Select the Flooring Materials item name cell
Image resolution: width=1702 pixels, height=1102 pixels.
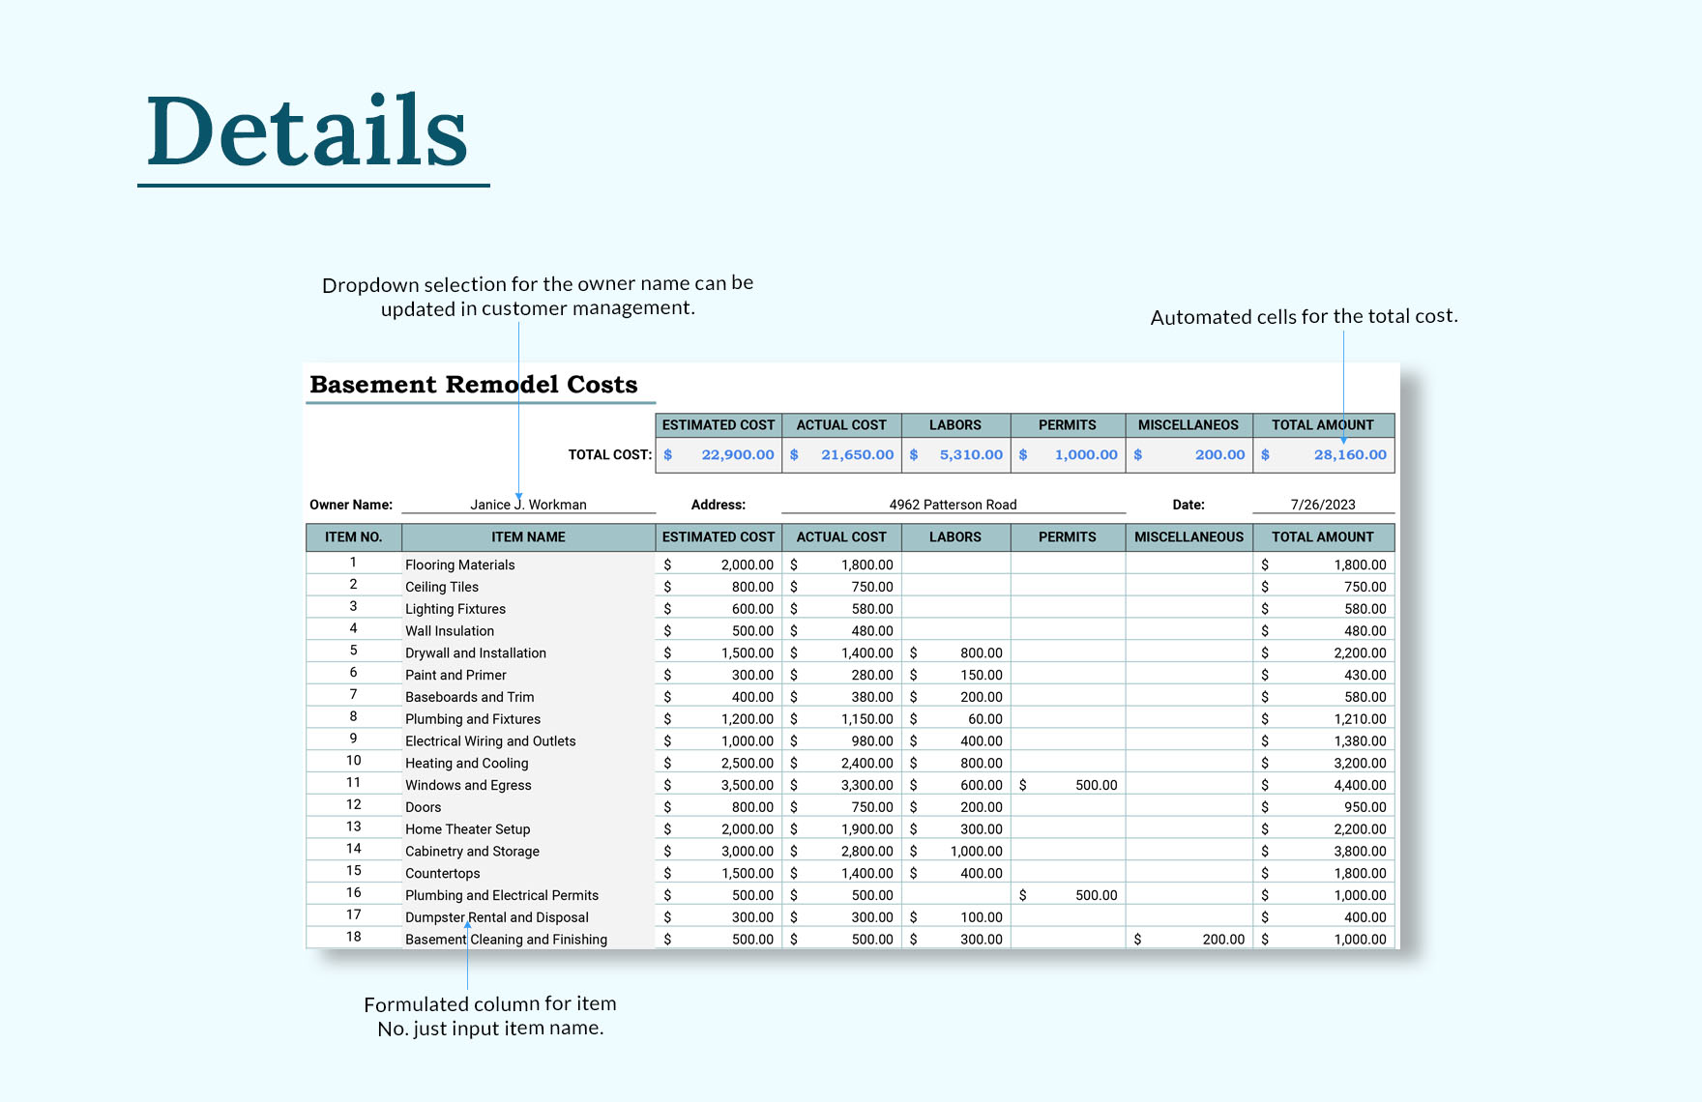[460, 565]
